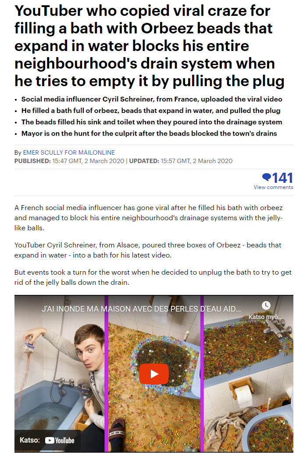
Task: Click the Watch later clock icon
Action: pyautogui.click(x=266, y=305)
